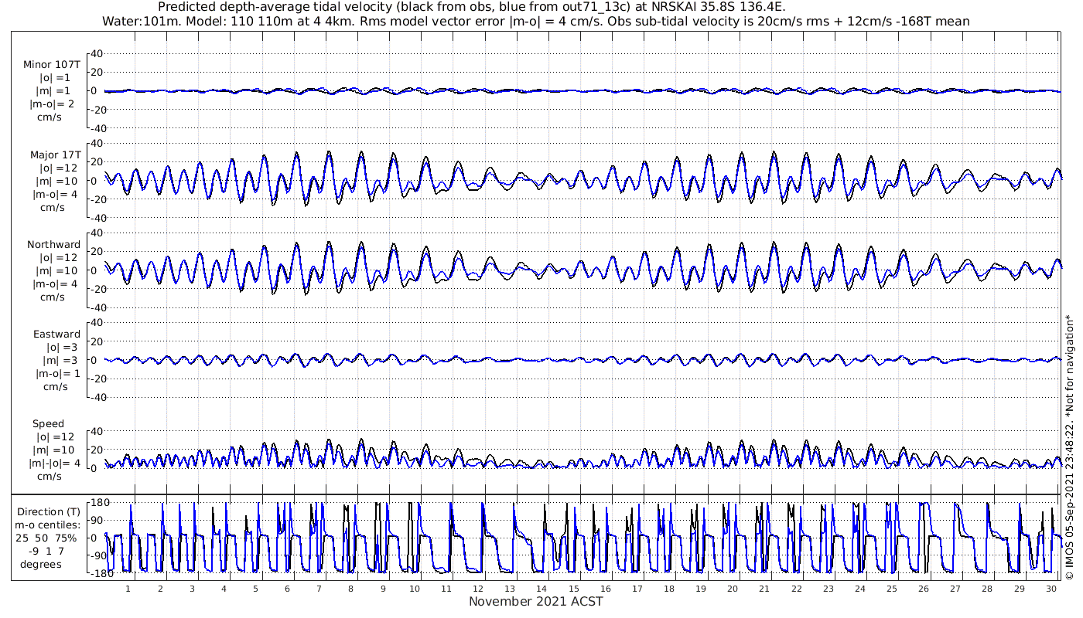The width and height of the screenshot is (1083, 618).
Task: Select the "Major 17T" panel label
Action: [x=52, y=154]
